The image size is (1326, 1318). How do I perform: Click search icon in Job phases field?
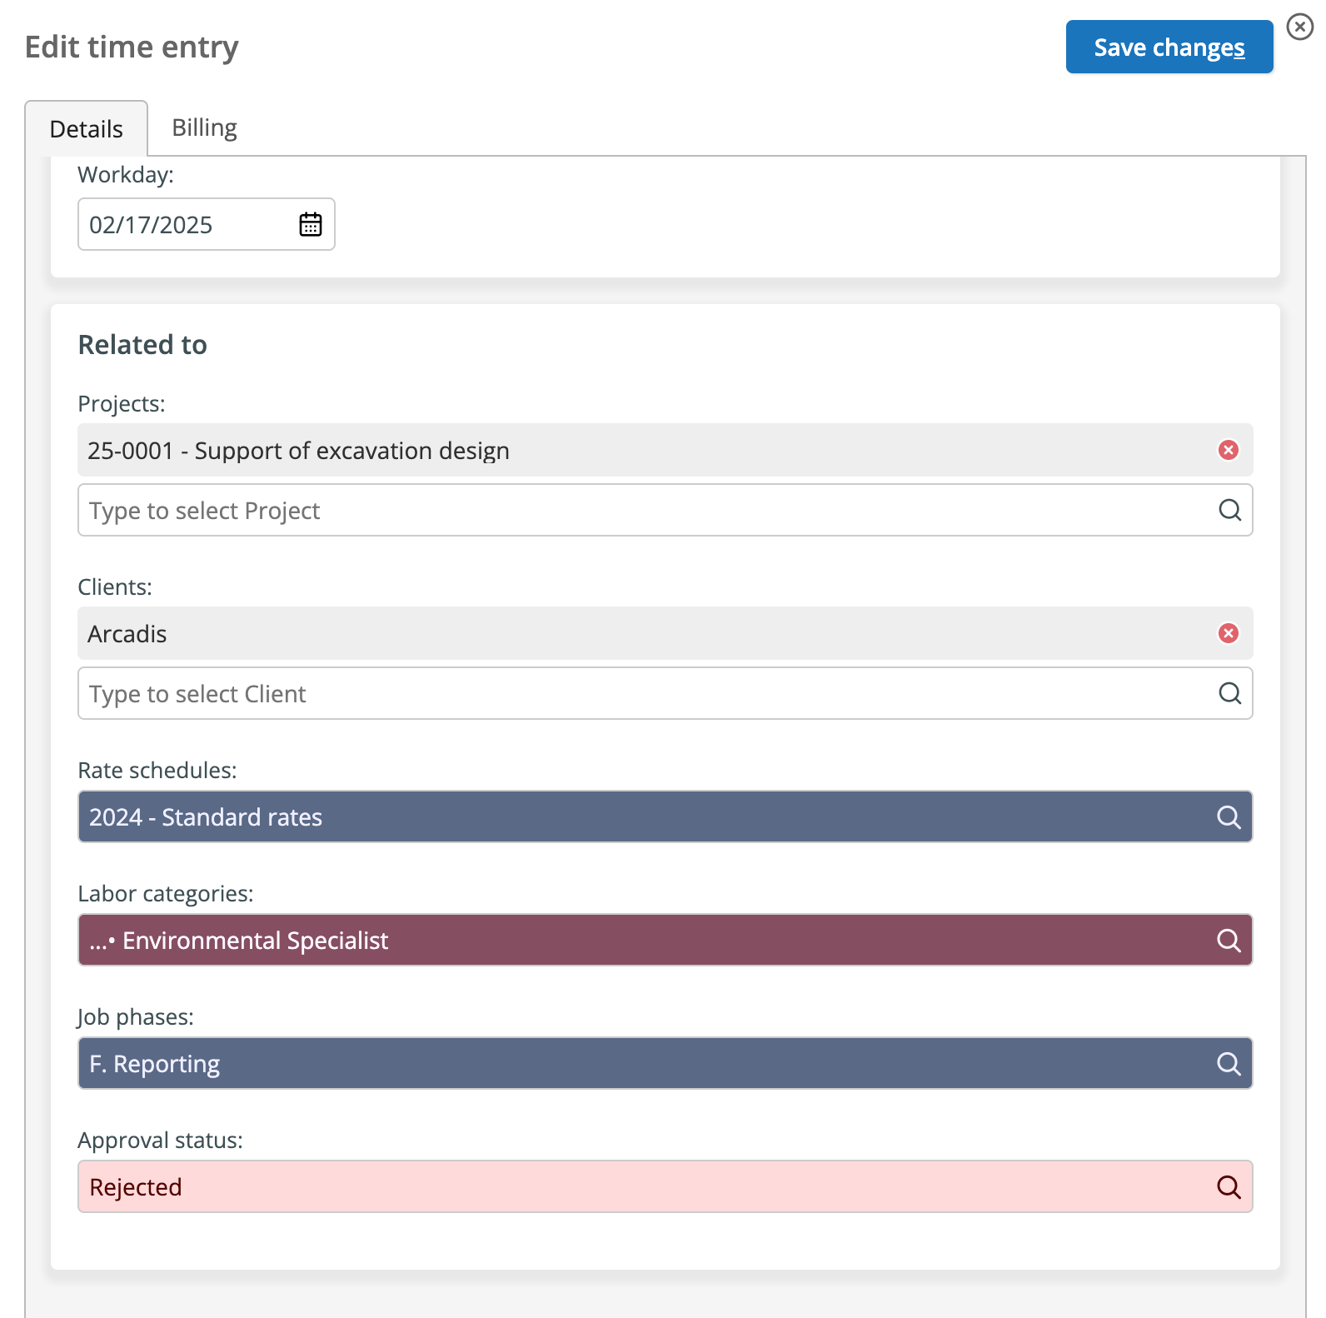point(1229,1063)
